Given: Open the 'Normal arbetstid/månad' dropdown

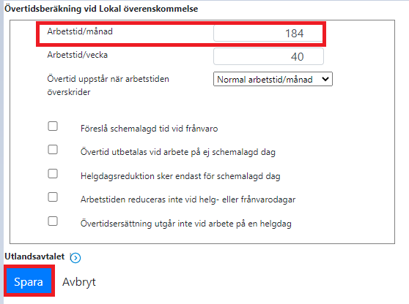Looking at the screenshot, I should click(273, 79).
